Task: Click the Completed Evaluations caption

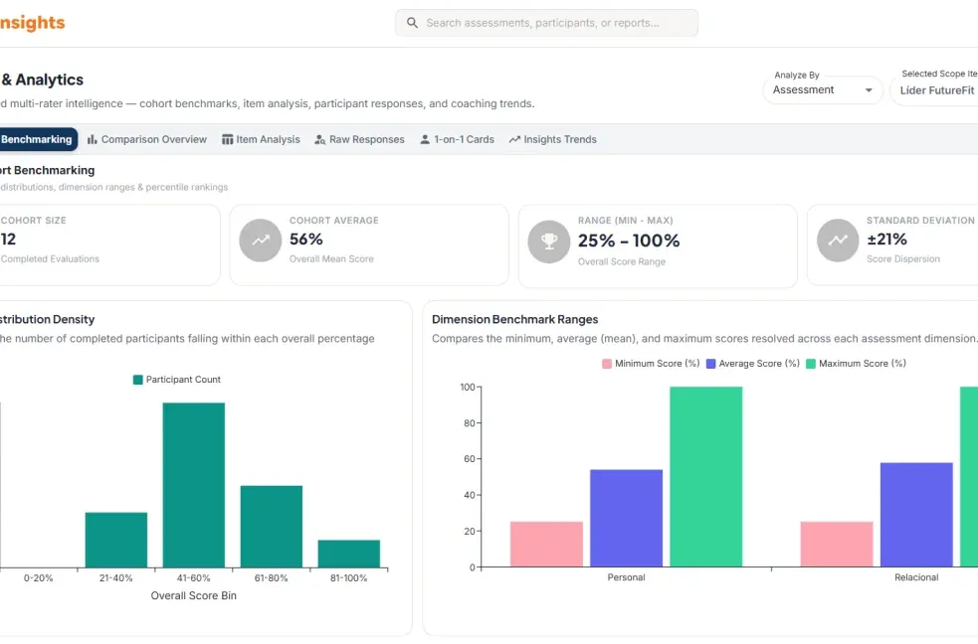Action: (50, 259)
